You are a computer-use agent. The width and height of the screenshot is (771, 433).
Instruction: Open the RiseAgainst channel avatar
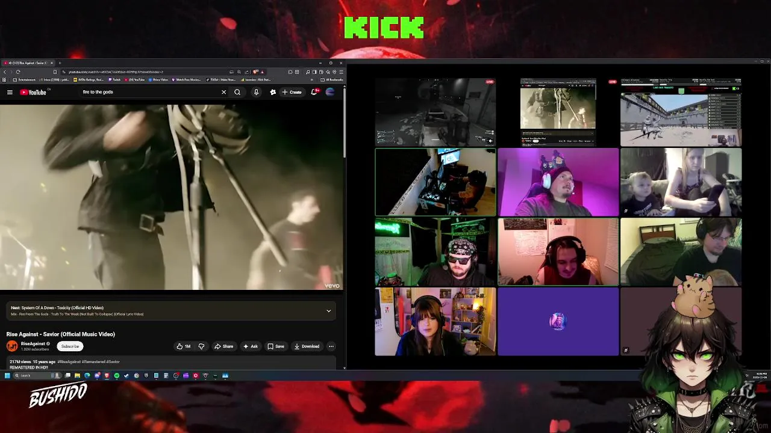click(x=12, y=346)
